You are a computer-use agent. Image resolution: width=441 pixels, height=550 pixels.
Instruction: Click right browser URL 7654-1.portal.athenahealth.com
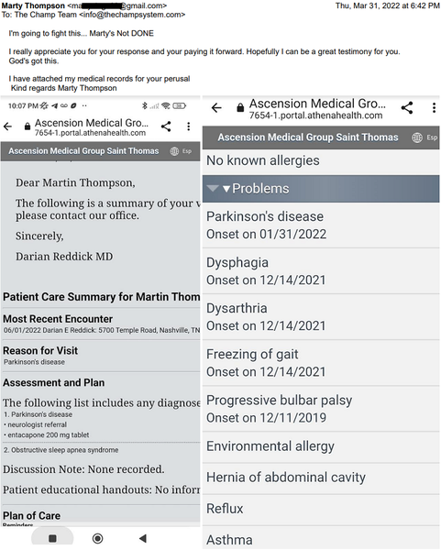(315, 115)
